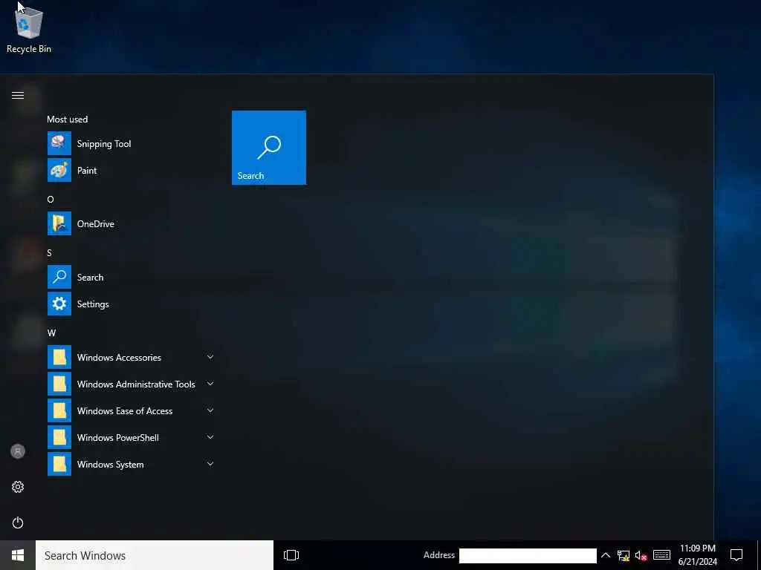Click the Windows Administrative Tools folder icon
761x570 pixels.
click(59, 384)
